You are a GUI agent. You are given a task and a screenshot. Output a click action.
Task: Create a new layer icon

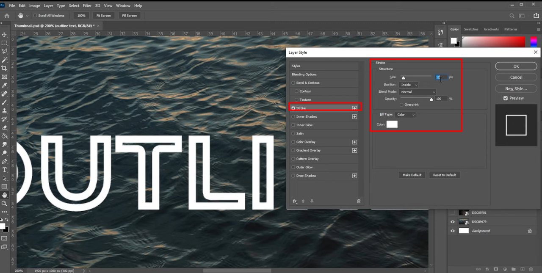[x=523, y=269]
